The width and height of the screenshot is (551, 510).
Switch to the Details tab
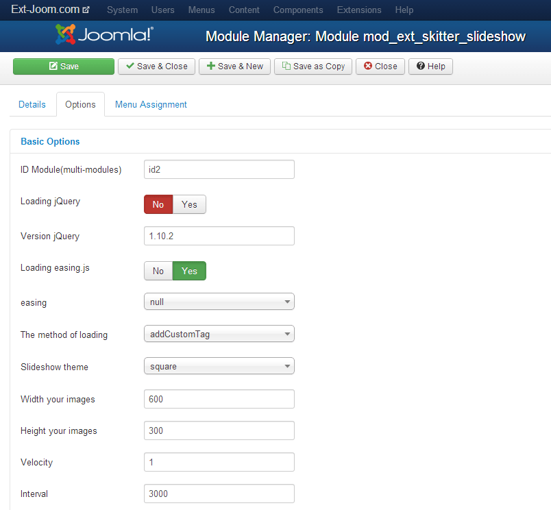click(x=32, y=104)
